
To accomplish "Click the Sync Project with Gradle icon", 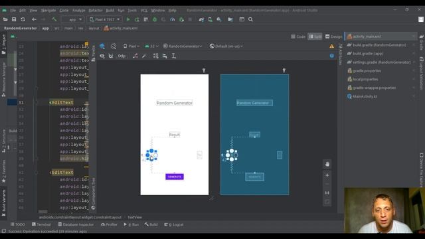I will pos(201,19).
